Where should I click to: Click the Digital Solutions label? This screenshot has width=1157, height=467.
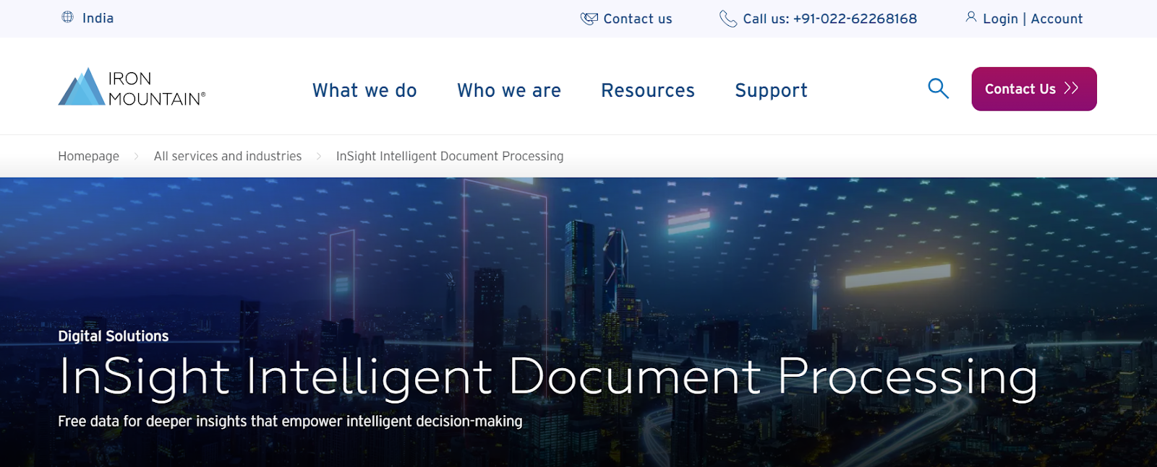[x=114, y=336]
